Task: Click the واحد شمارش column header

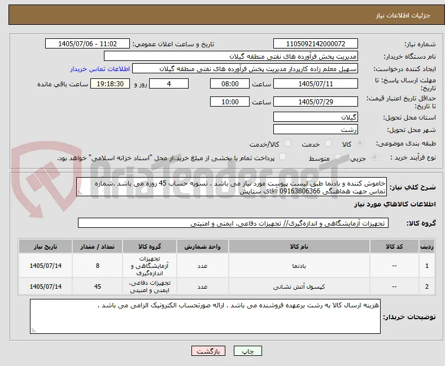Action: point(202,246)
